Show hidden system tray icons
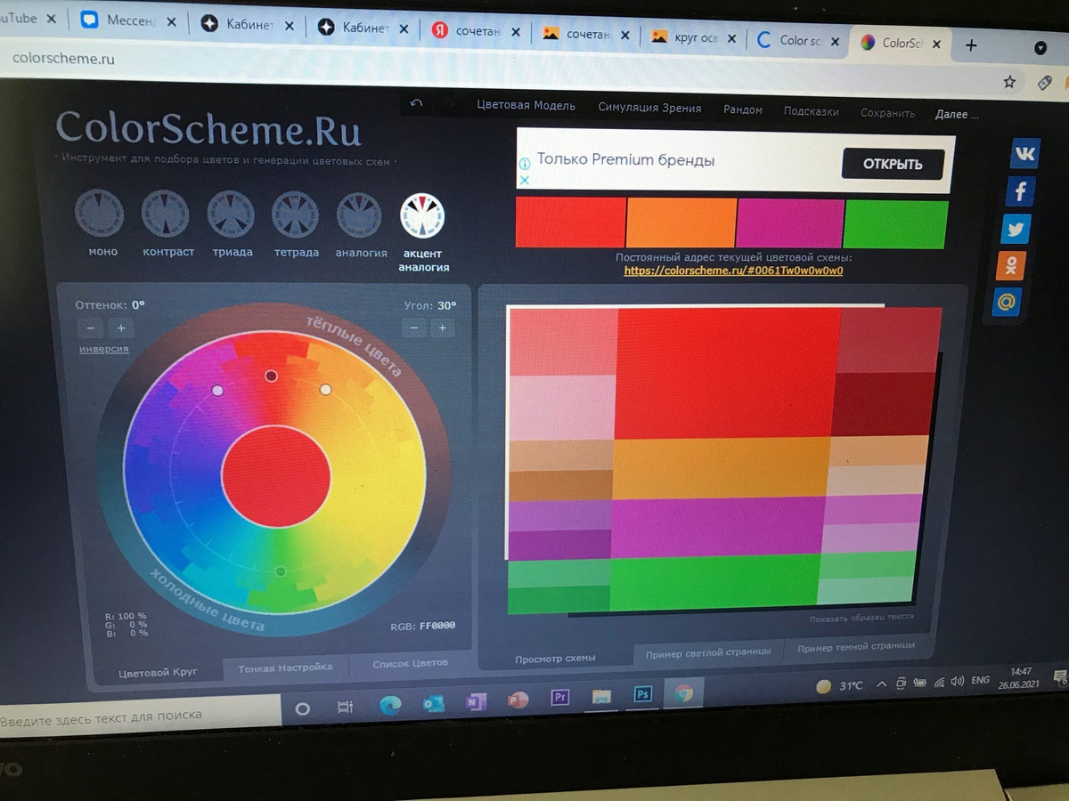 point(882,684)
